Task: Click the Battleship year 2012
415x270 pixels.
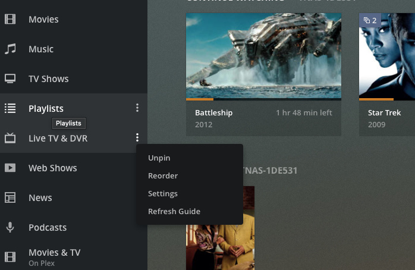Action: [203, 125]
